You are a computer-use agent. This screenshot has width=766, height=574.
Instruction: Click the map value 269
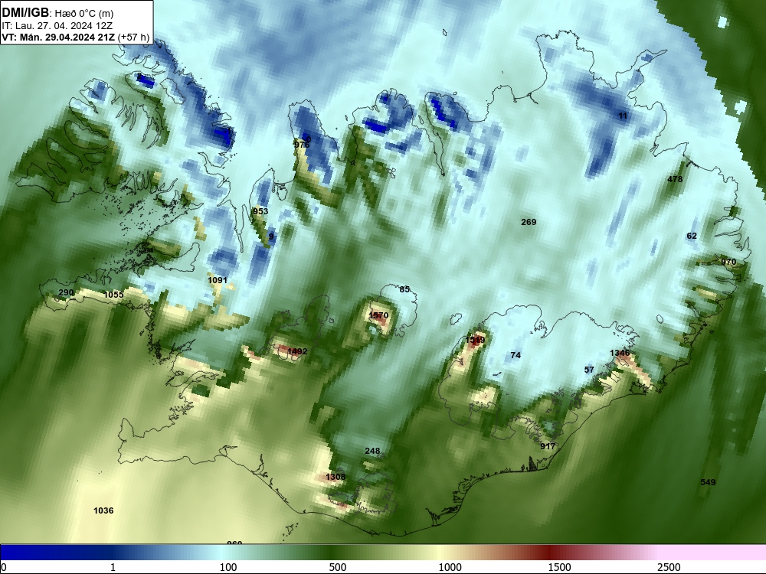click(529, 222)
